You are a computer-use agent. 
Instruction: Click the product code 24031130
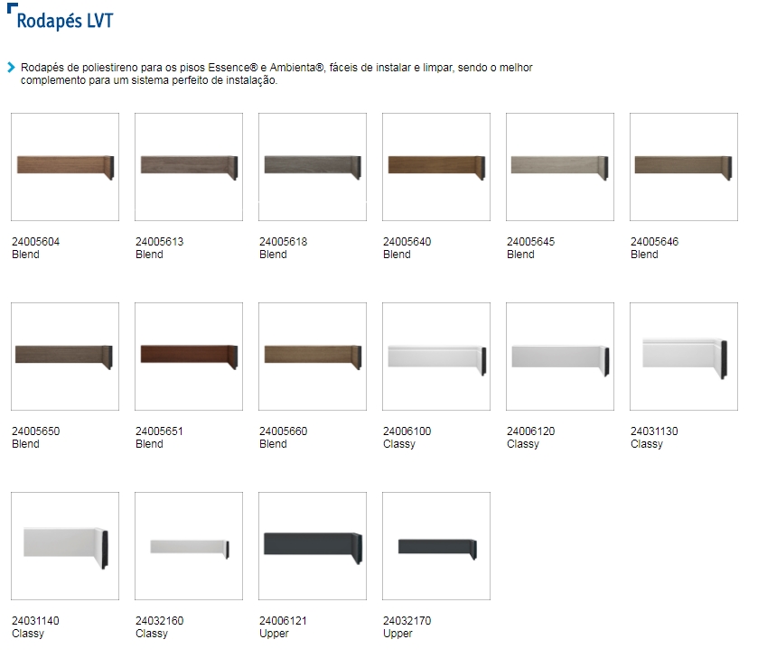click(654, 431)
